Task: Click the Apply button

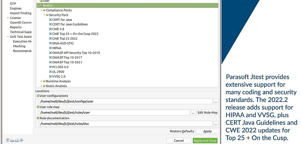Action: point(208,131)
